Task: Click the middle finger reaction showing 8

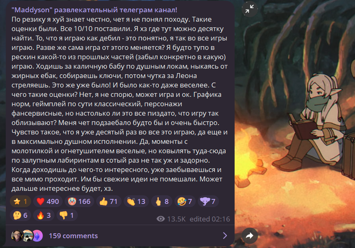Action: [x=162, y=201]
